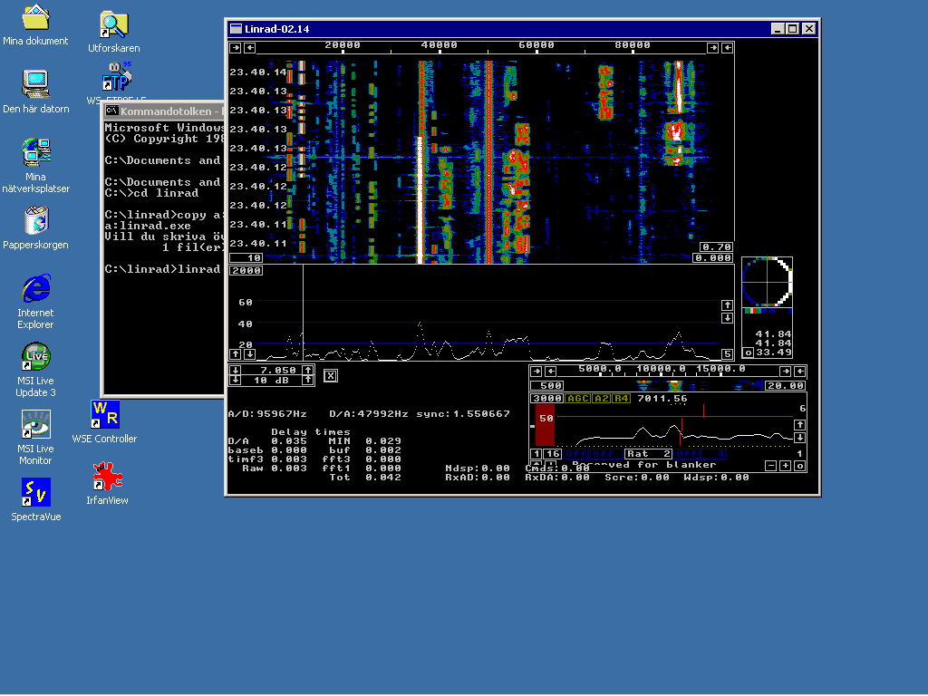The image size is (928, 696).
Task: Click the polar circle display
Action: pos(767,282)
